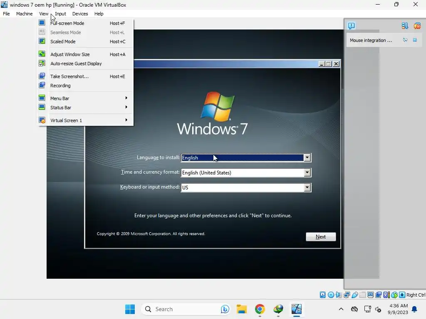The height and width of the screenshot is (319, 426).
Task: Click the cloud sync tray icon
Action: pyautogui.click(x=354, y=309)
